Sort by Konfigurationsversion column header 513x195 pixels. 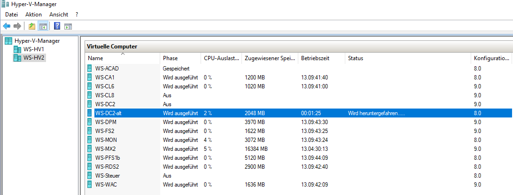click(x=492, y=58)
